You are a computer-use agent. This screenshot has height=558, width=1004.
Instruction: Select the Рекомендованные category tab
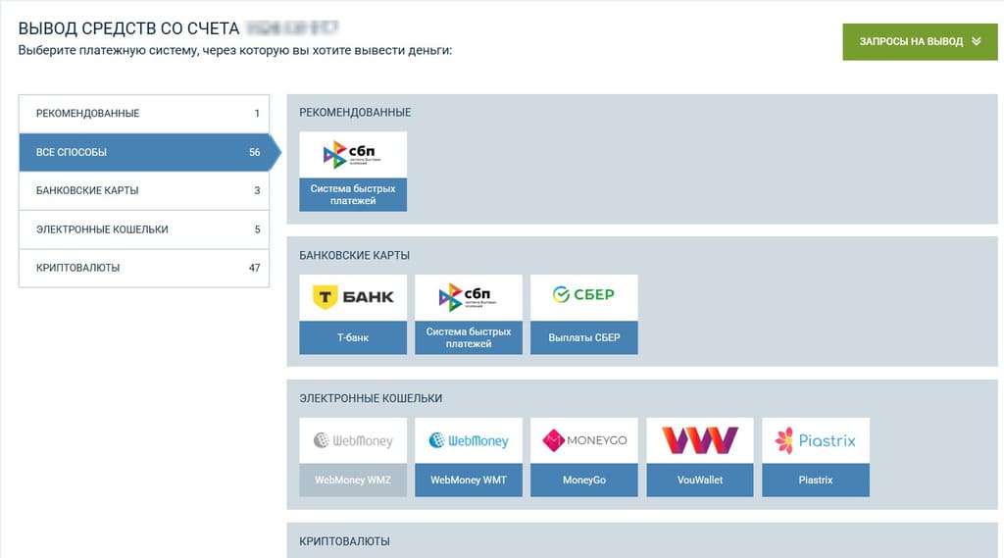coord(144,114)
